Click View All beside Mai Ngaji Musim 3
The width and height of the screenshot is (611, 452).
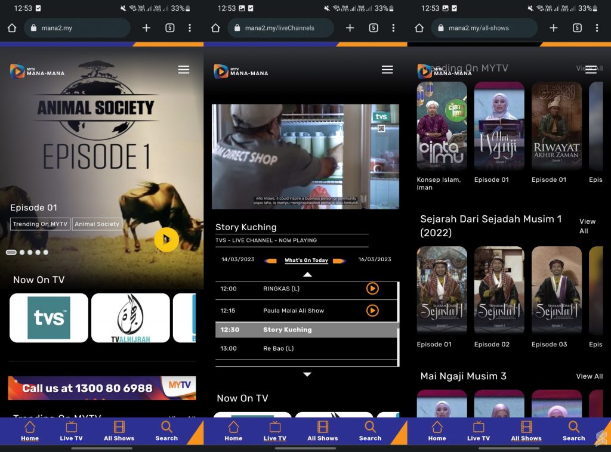click(x=589, y=376)
